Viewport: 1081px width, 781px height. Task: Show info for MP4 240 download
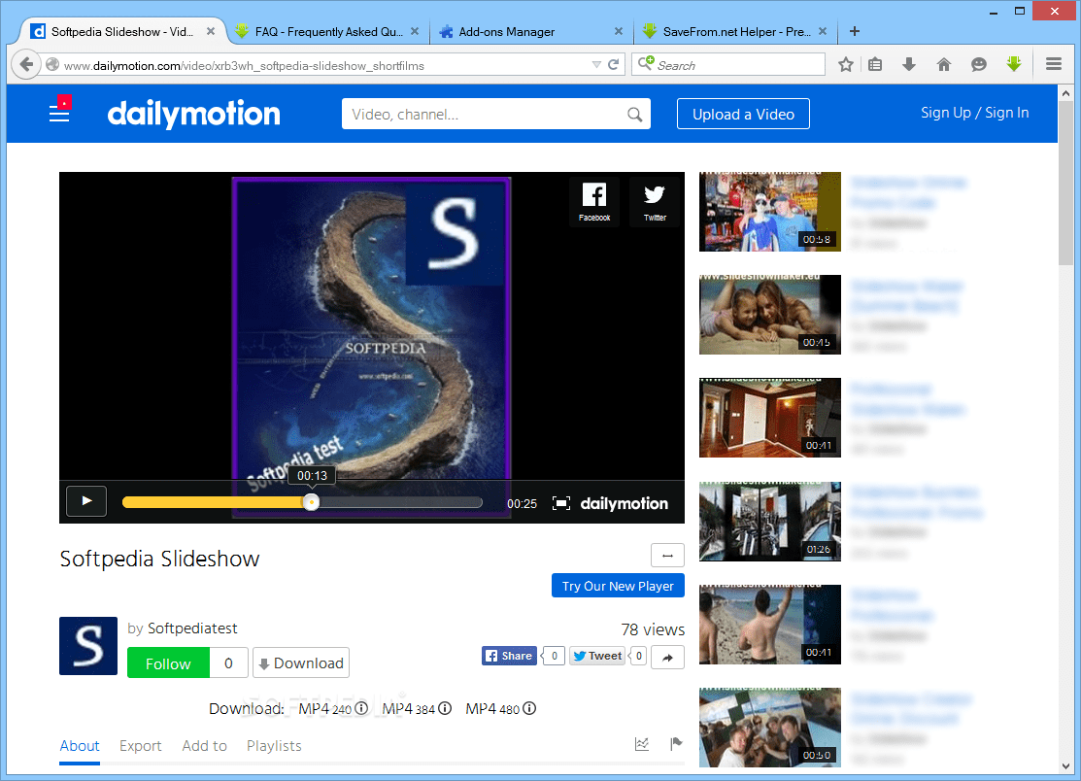(x=361, y=708)
